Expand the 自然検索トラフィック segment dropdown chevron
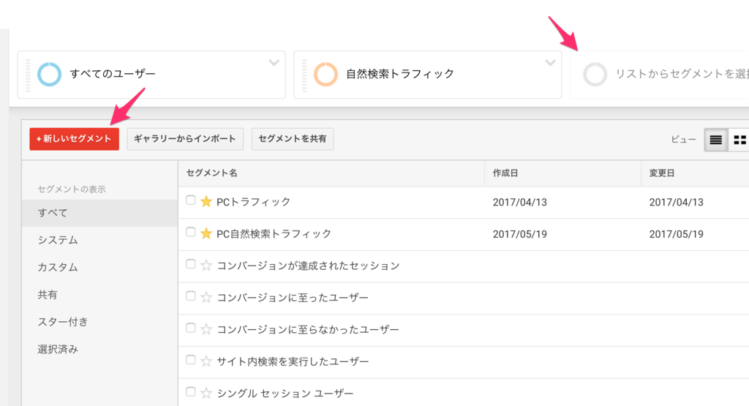Screen dimensions: 749x406 pos(550,63)
